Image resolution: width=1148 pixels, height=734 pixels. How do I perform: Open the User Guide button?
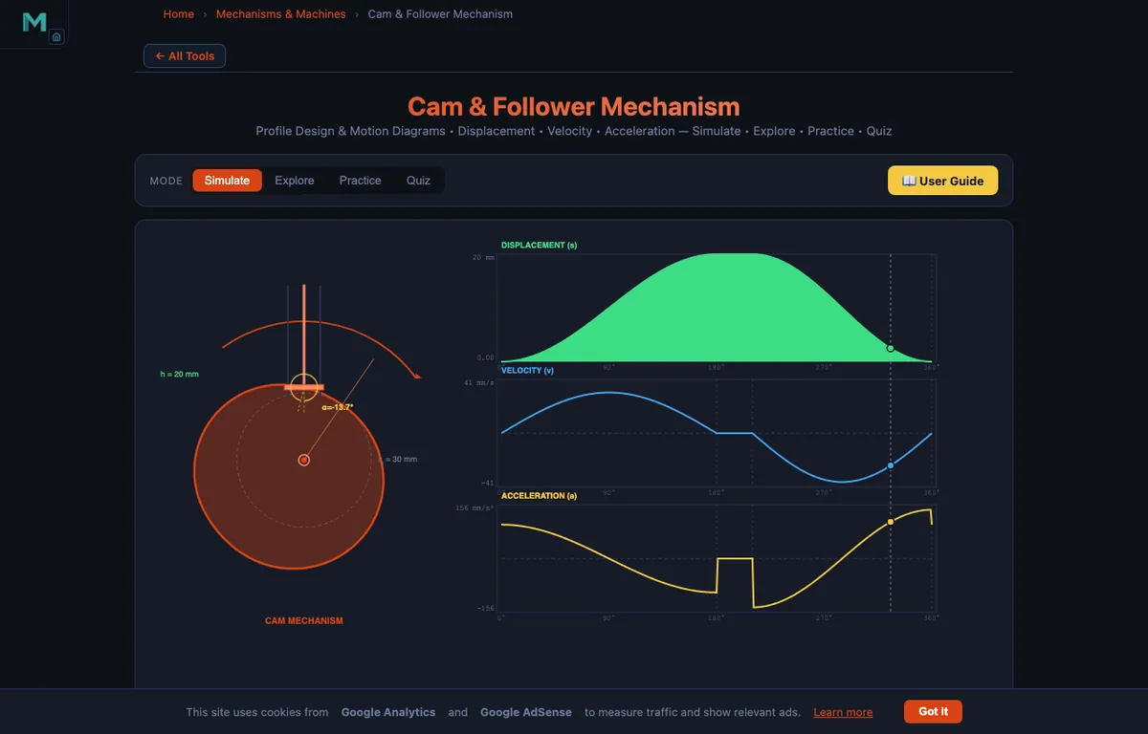click(x=942, y=181)
